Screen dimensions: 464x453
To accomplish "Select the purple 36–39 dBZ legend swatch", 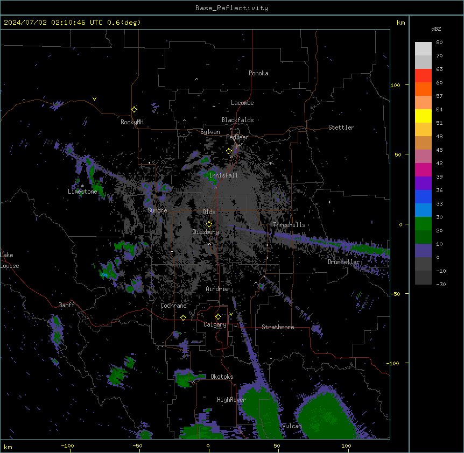I will (x=423, y=183).
